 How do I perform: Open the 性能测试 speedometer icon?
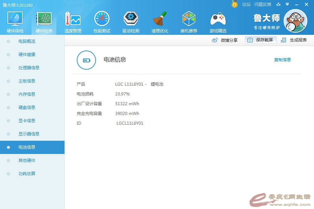point(102,19)
